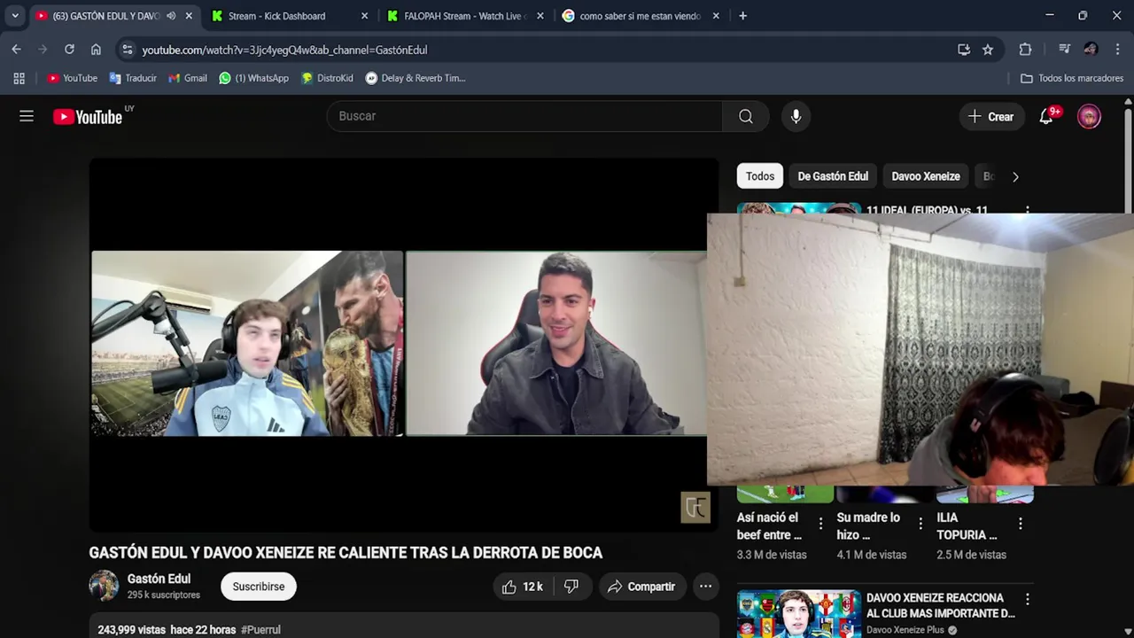Viewport: 1134px width, 638px height.
Task: Open DistroKid bookmark
Action: (x=327, y=78)
